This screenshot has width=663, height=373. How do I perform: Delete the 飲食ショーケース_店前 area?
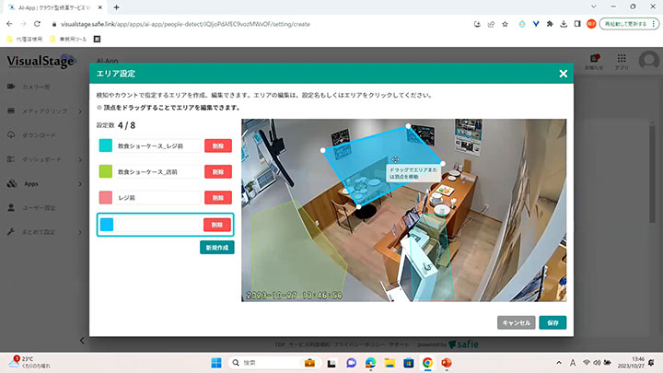217,171
